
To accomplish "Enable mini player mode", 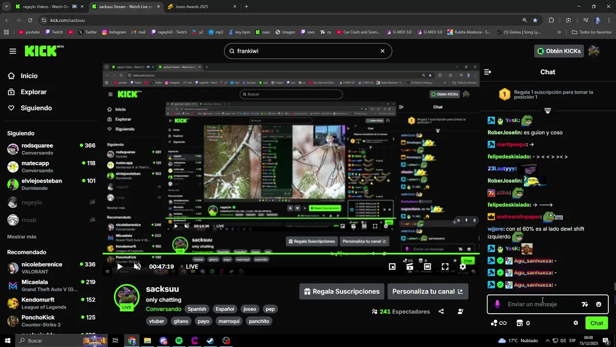I will click(x=392, y=267).
